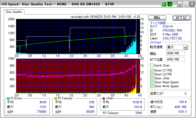The height and width of the screenshot is (118, 196).
Task: Minimize the CD Speed window
Action: pos(180,4)
